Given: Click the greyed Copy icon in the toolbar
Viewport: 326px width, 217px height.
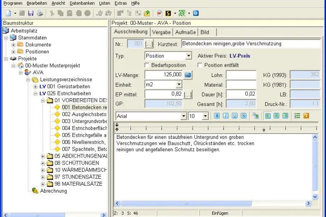Looking at the screenshot, I should point(61,13).
